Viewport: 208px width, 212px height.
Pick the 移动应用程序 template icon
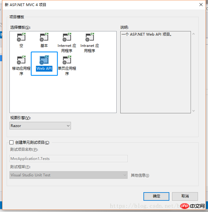[21, 60]
